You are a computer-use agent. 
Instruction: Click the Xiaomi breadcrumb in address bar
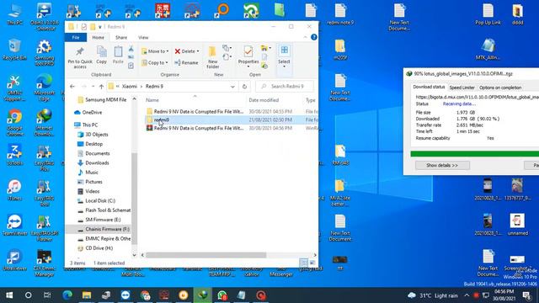pyautogui.click(x=130, y=86)
